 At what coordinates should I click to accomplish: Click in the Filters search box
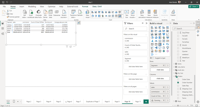click(135, 29)
